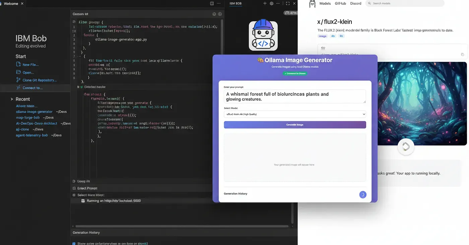Open recent project aji-clone
This screenshot has height=245, width=469.
click(x=22, y=129)
